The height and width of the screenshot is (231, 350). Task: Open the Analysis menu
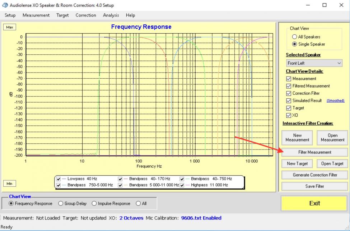coord(111,15)
